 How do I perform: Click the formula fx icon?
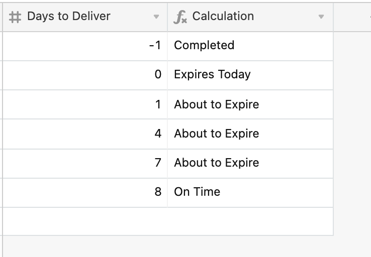click(x=180, y=17)
